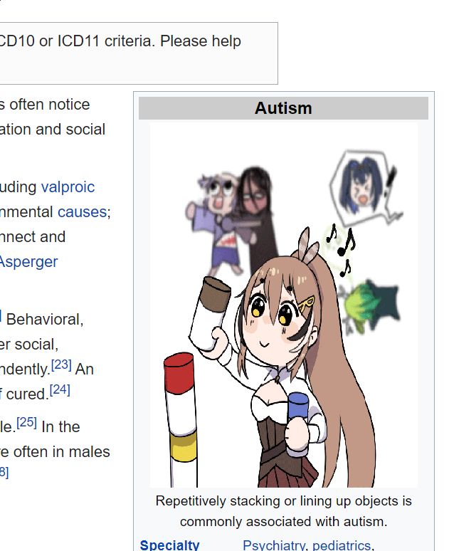Image resolution: width=449 pixels, height=551 pixels.
Task: Click the red block on the stacked tower
Action: pos(179,373)
